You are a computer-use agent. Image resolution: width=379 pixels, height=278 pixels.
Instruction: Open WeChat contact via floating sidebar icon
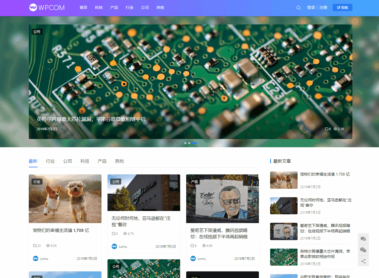pyautogui.click(x=363, y=250)
